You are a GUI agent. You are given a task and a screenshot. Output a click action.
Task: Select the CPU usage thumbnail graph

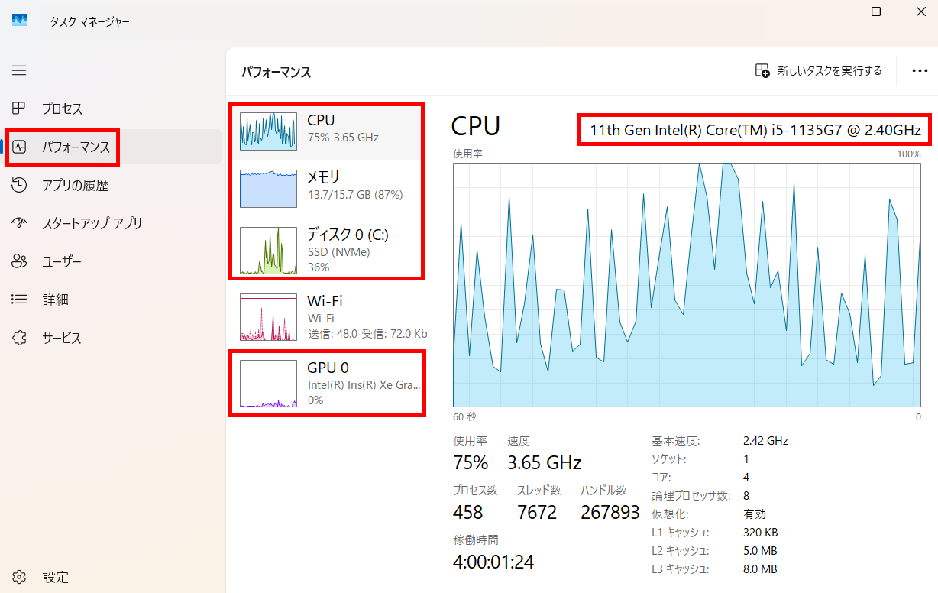coord(268,131)
